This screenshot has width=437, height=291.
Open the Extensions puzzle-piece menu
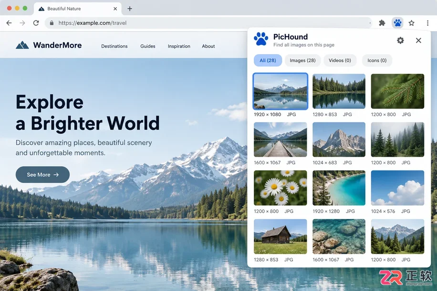382,23
